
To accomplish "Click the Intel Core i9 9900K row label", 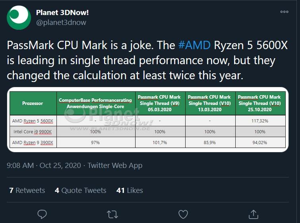I will (x=33, y=132).
